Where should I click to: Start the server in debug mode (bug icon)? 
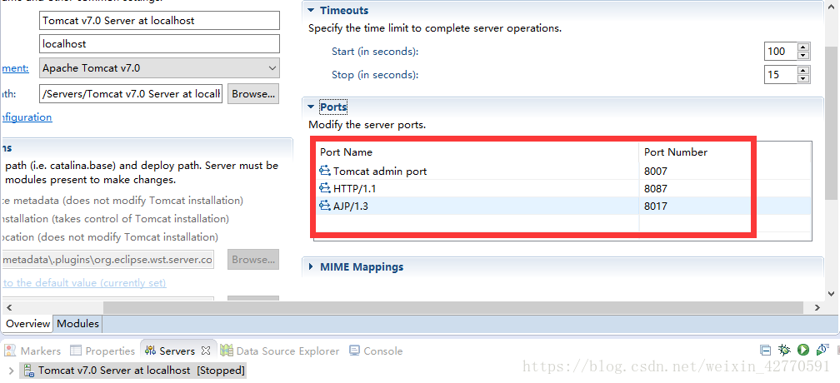coord(784,351)
